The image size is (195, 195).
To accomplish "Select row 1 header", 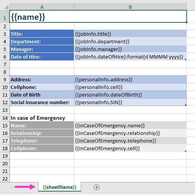I will click(x=5, y=17).
